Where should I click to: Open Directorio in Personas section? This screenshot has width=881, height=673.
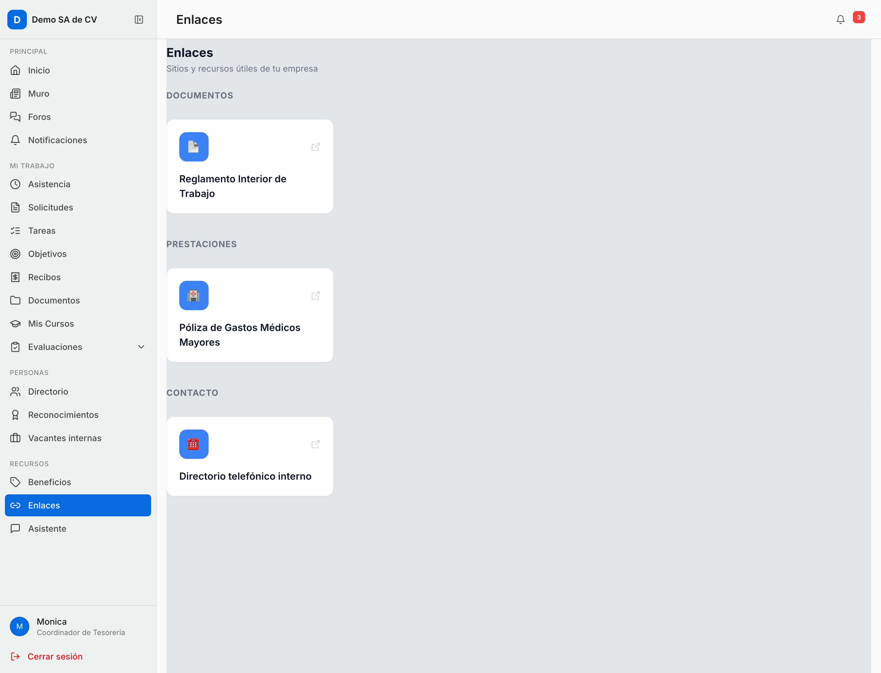click(x=78, y=392)
